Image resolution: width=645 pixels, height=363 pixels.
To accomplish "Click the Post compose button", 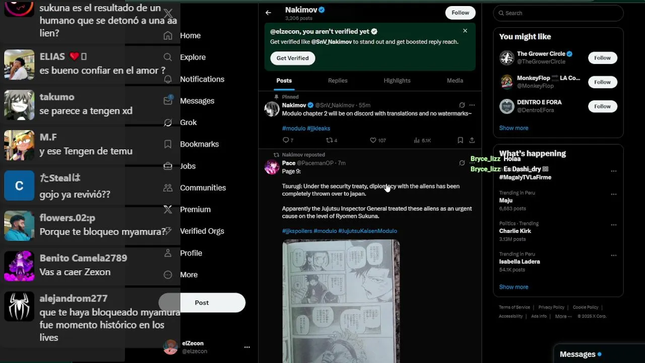I will point(202,302).
